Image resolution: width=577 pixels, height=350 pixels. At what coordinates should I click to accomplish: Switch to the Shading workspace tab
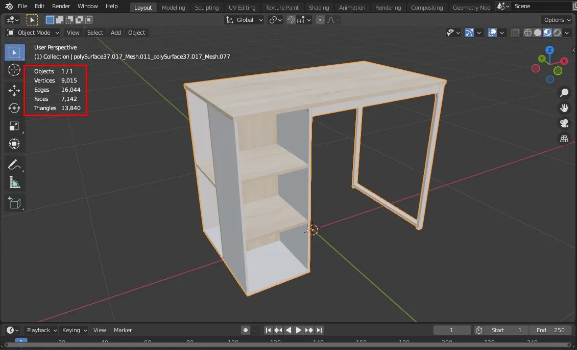click(319, 7)
